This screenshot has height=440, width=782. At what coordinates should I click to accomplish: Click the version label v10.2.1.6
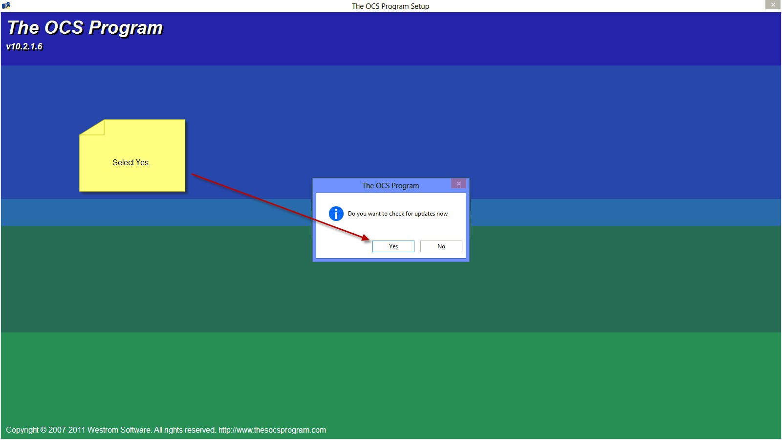tap(24, 46)
